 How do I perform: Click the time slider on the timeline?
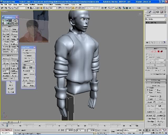click(x=9, y=122)
